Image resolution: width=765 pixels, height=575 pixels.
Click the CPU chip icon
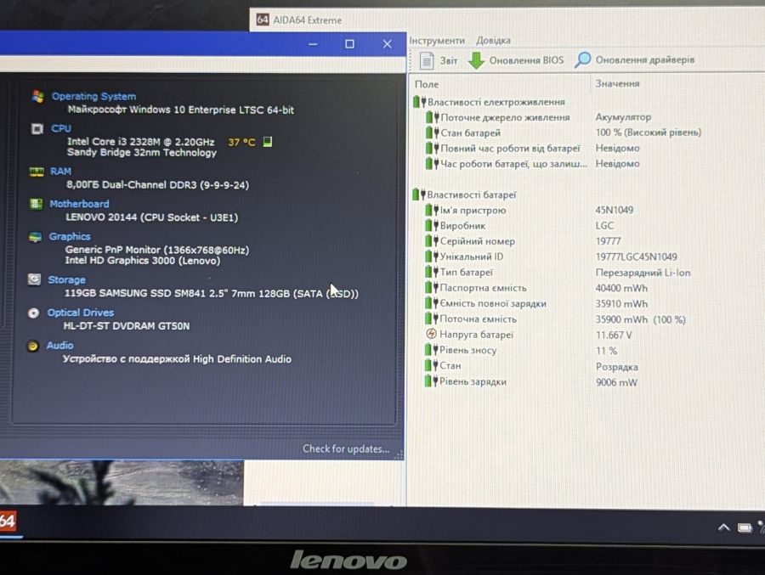pos(37,129)
